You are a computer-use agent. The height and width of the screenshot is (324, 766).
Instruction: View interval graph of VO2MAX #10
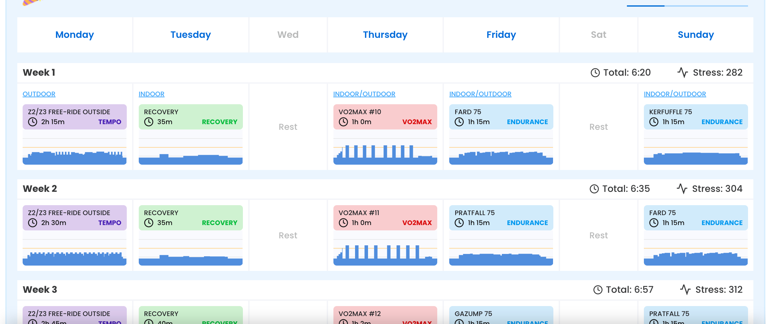point(385,147)
